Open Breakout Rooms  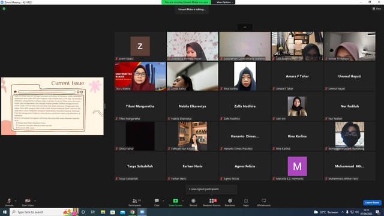click(x=212, y=202)
